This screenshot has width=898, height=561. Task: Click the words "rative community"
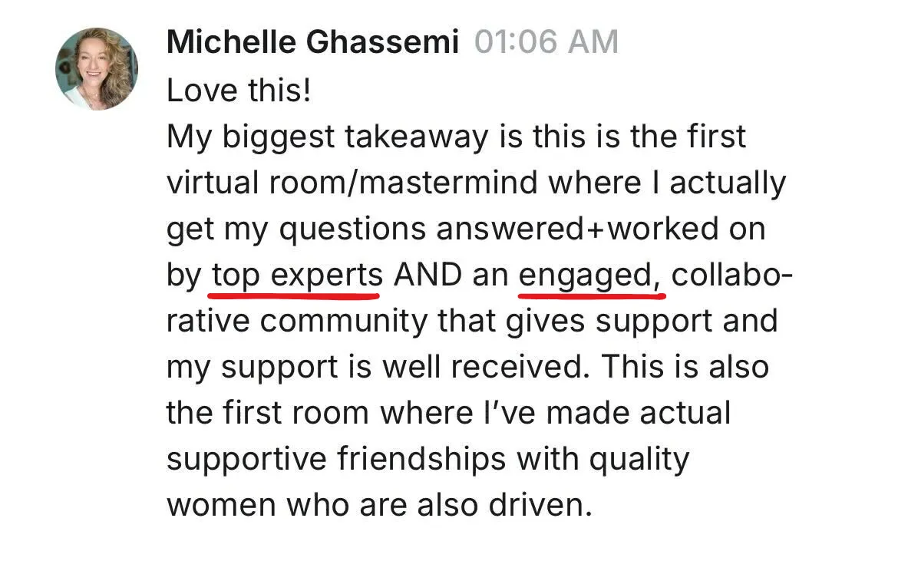297,322
